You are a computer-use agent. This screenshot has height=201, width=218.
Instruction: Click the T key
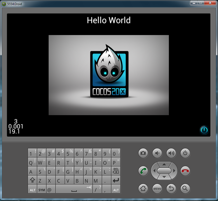pos(69,161)
